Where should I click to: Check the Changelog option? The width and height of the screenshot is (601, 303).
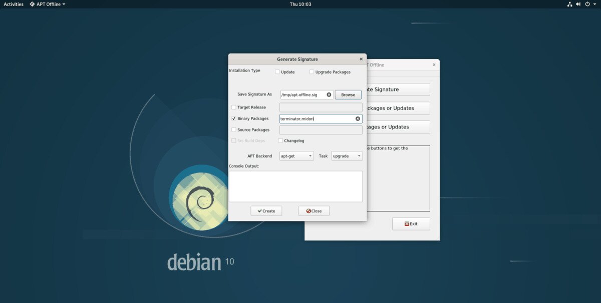click(x=280, y=141)
